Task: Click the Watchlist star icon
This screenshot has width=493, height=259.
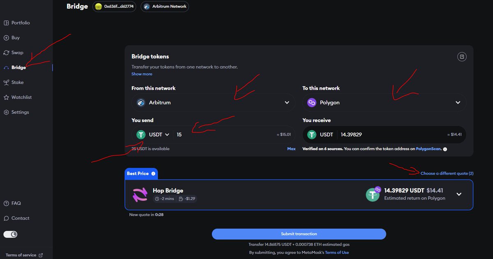Action: 6,97
